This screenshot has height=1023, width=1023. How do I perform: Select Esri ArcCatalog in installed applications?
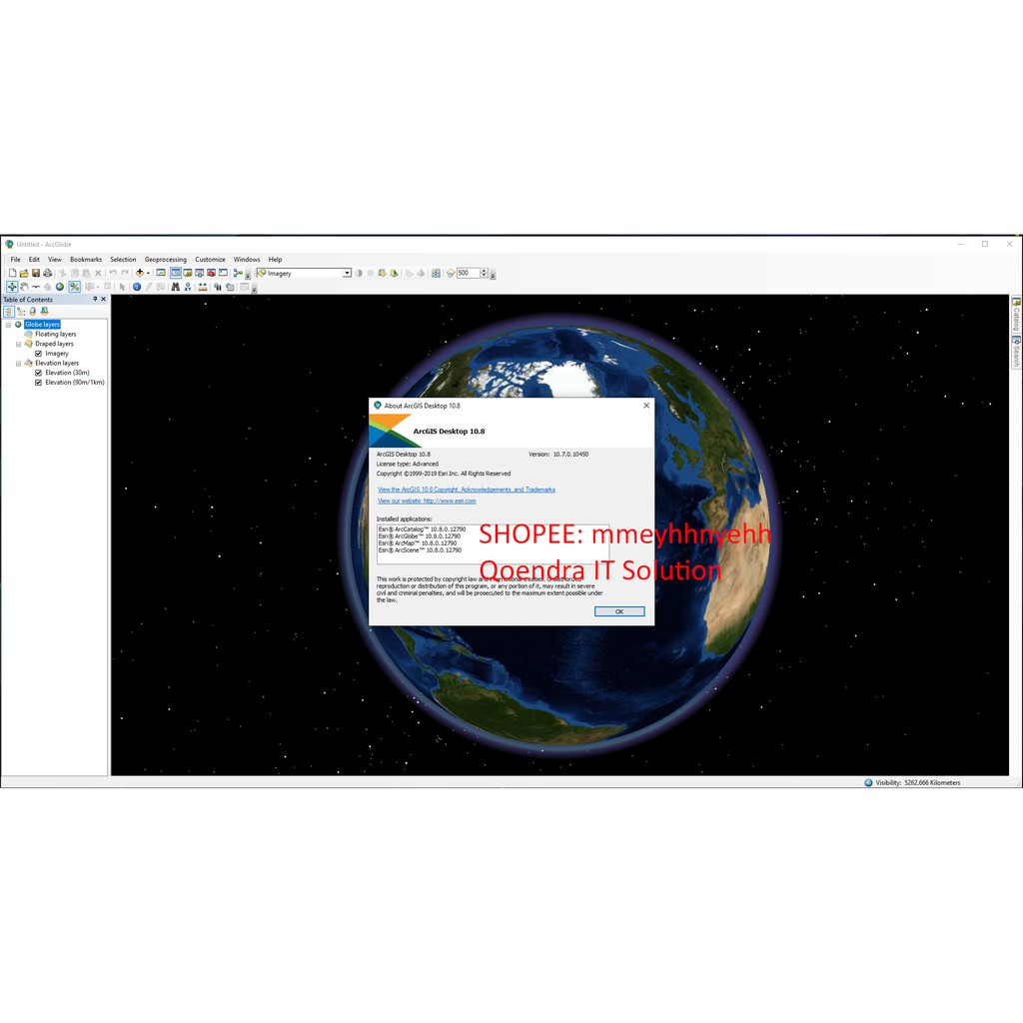(x=423, y=529)
